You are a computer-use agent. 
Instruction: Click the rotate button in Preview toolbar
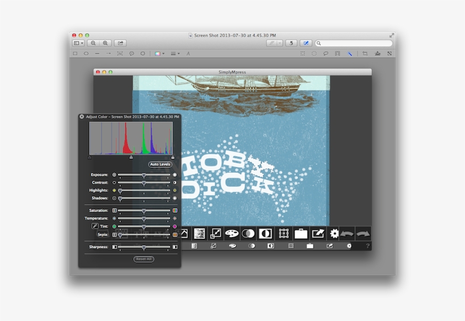click(x=291, y=43)
